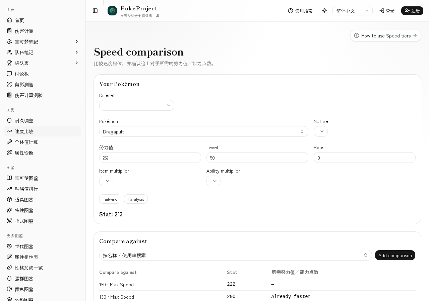
Task: Select 世代图鉴 sidebar item
Action: pyautogui.click(x=43, y=246)
